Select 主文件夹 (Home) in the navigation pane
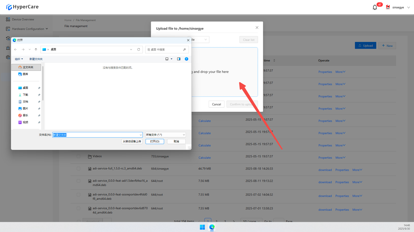The image size is (414, 232). pos(27,67)
